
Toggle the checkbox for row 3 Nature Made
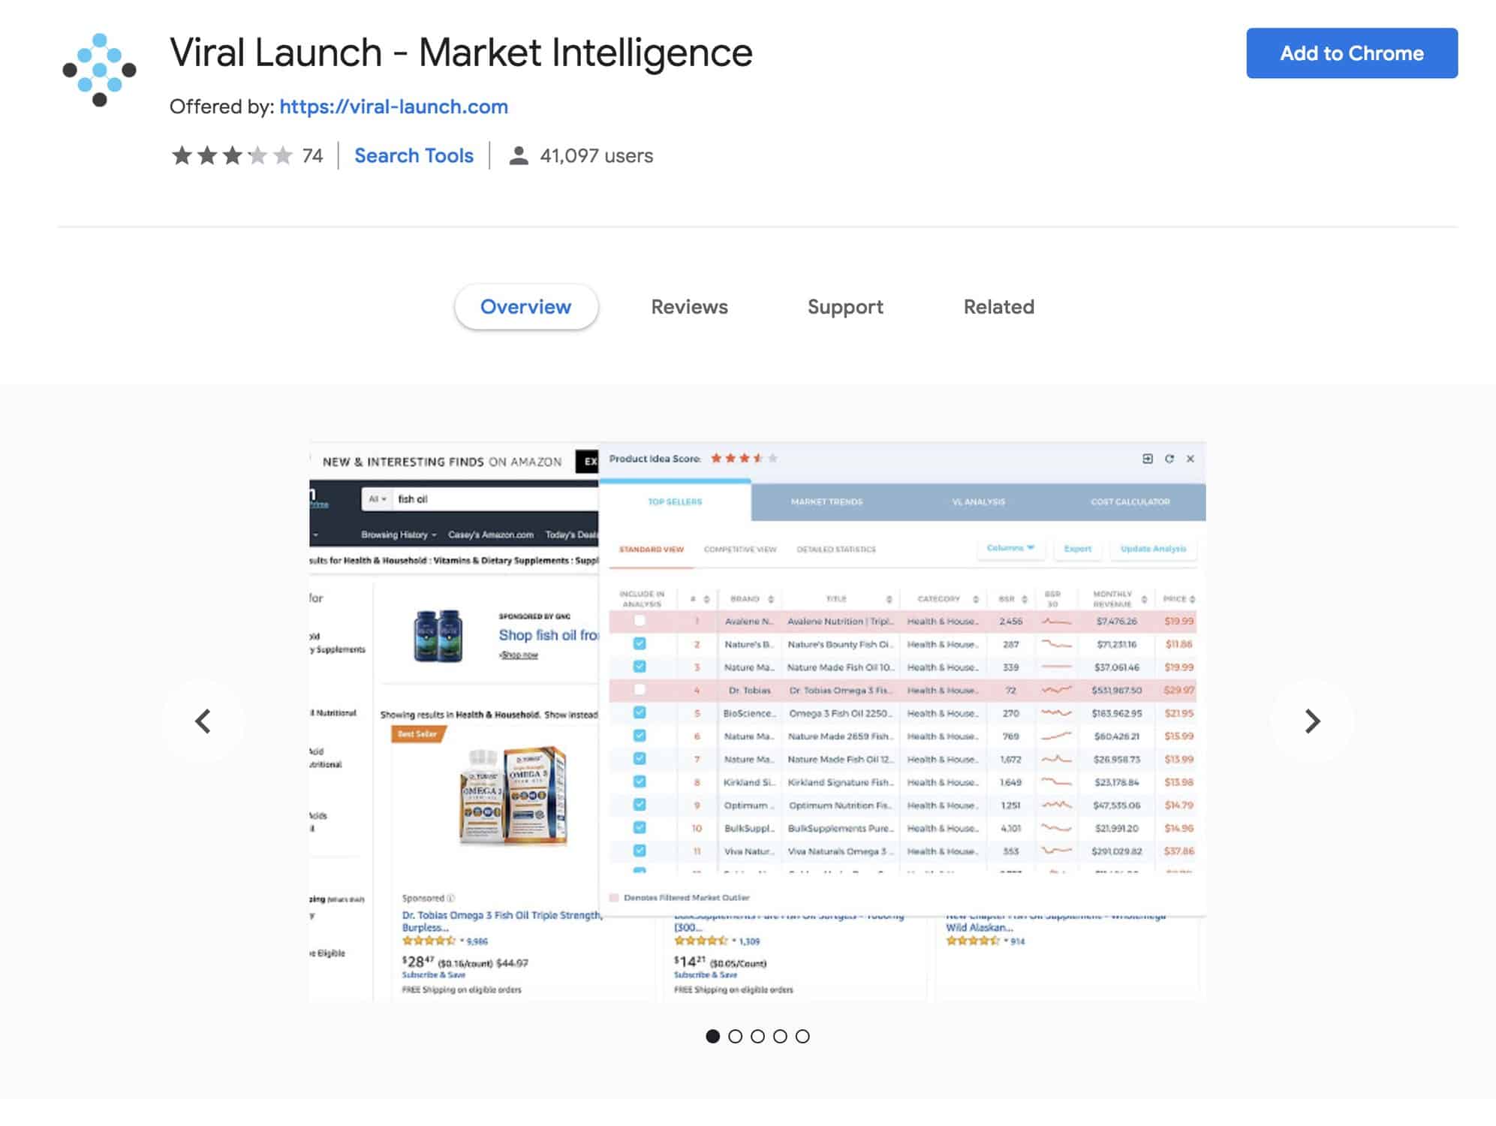click(x=640, y=667)
